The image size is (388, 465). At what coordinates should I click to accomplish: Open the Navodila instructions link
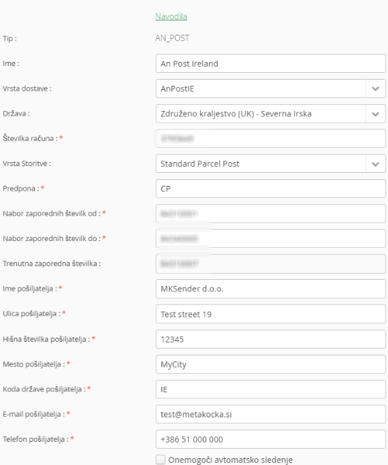point(171,16)
